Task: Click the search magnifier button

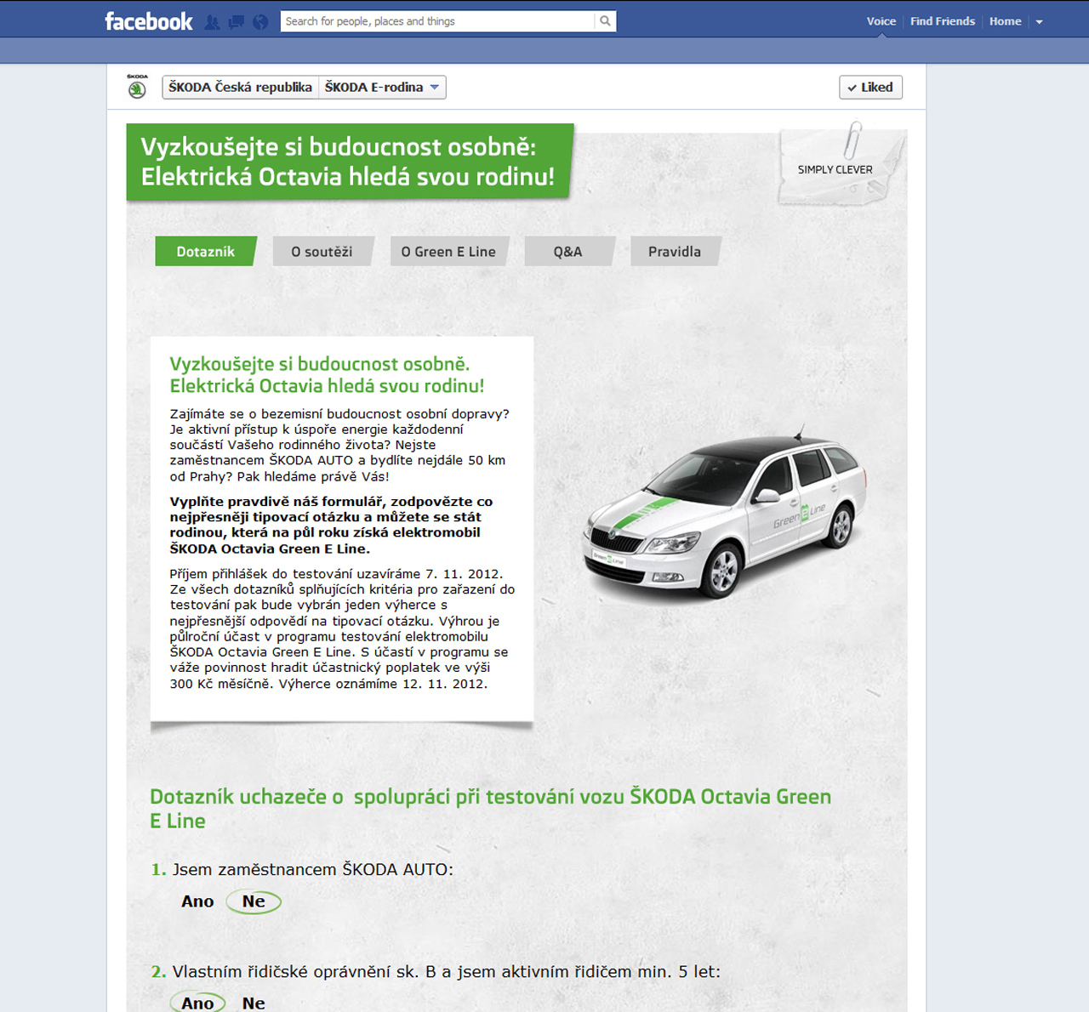Action: [x=605, y=21]
